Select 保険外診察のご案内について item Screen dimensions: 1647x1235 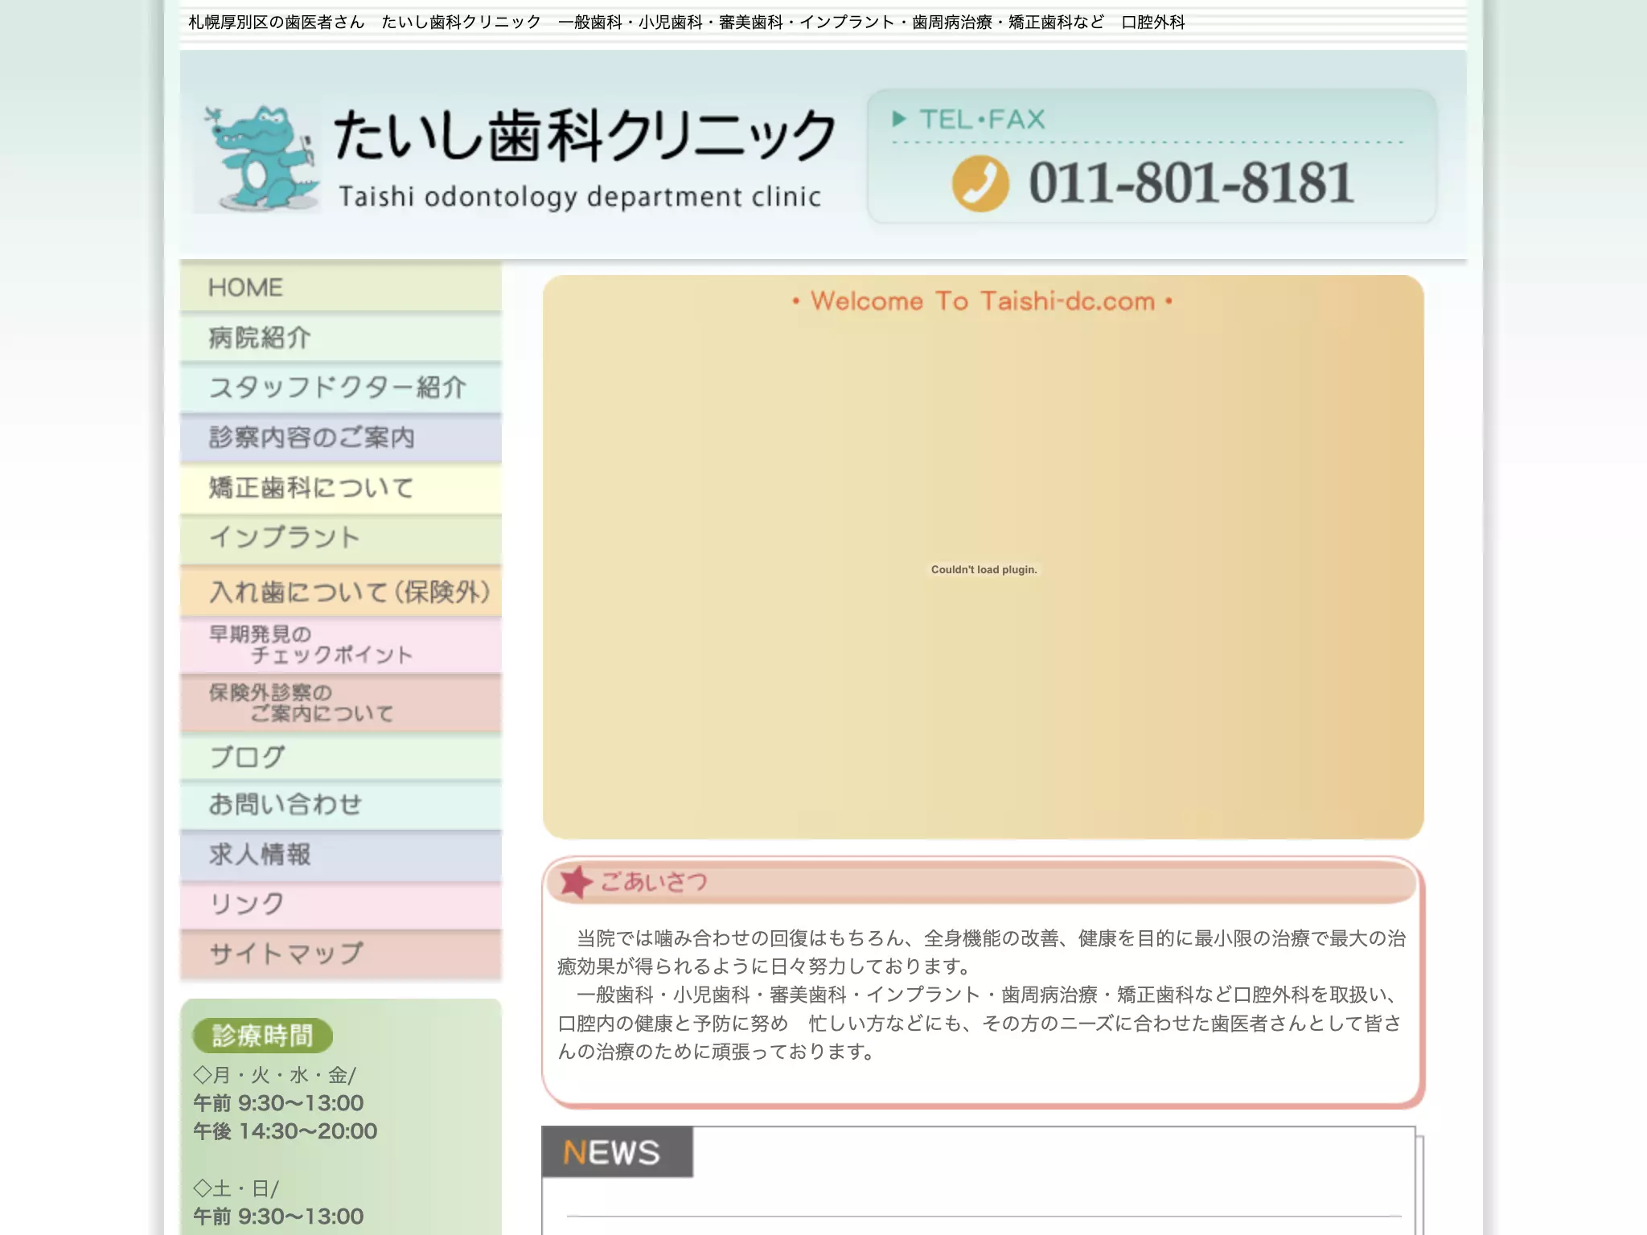pos(341,703)
